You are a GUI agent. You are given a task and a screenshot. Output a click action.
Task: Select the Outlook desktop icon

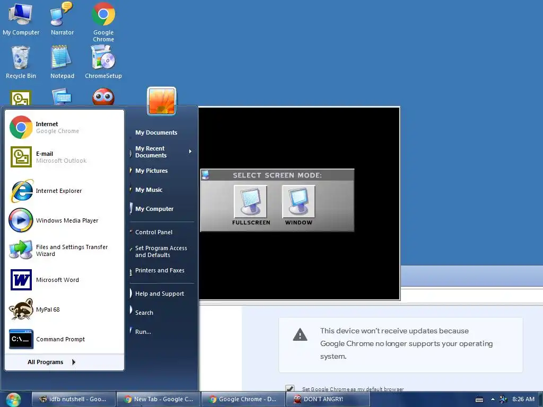click(21, 98)
